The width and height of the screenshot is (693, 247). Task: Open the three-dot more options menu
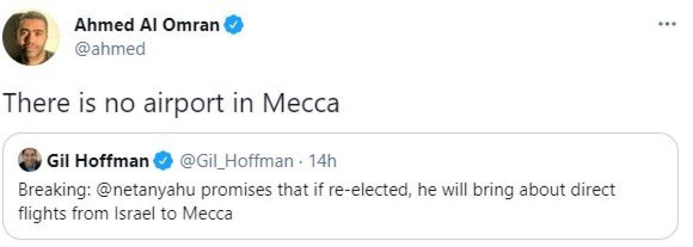666,24
